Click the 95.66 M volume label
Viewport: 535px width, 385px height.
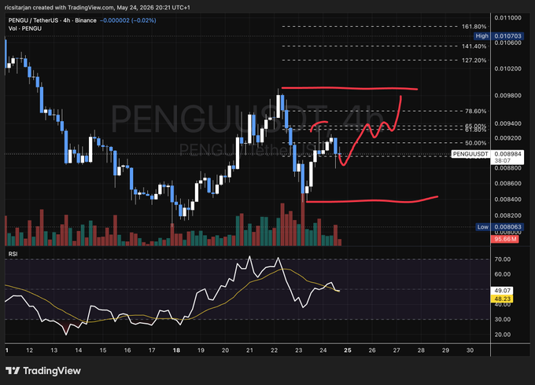click(x=504, y=239)
